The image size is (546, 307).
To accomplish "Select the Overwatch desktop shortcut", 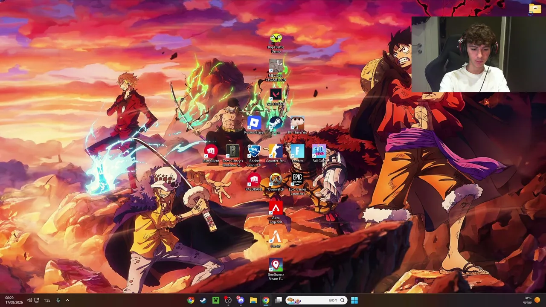I will click(276, 182).
